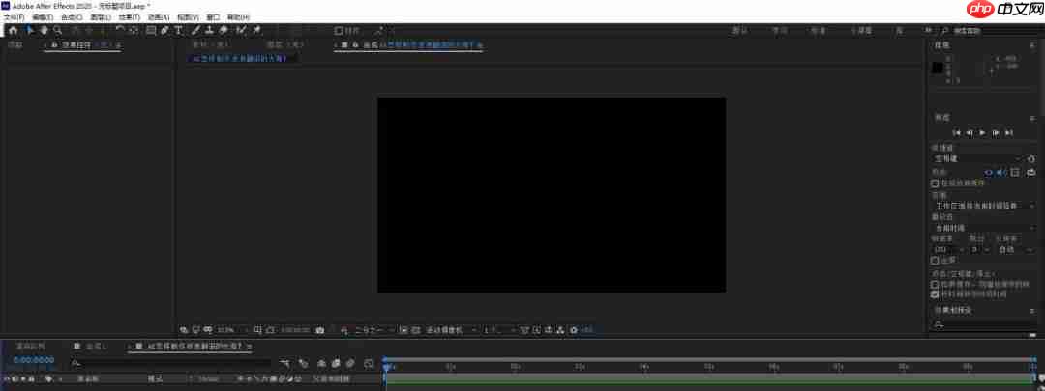This screenshot has width=1045, height=391.
Task: Click hide shy layers icon in timeline
Action: coord(321,363)
